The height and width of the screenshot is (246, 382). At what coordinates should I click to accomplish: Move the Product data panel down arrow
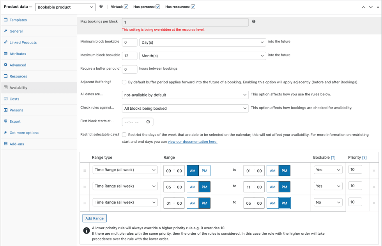click(x=371, y=7)
